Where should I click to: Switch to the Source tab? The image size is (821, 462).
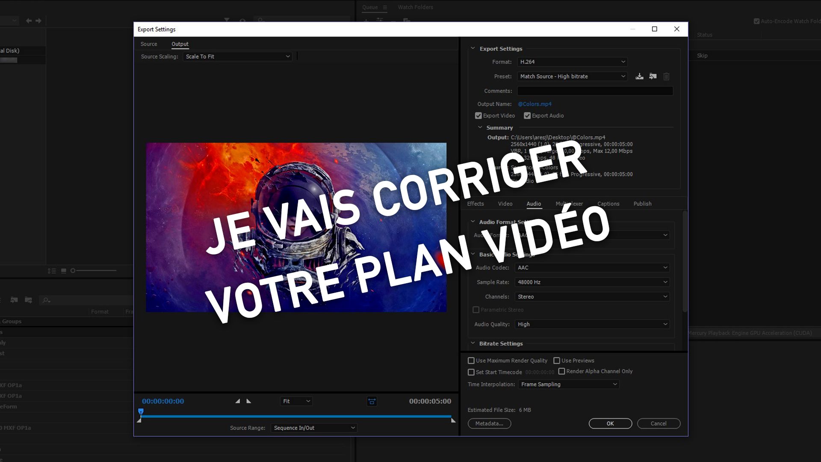click(149, 44)
